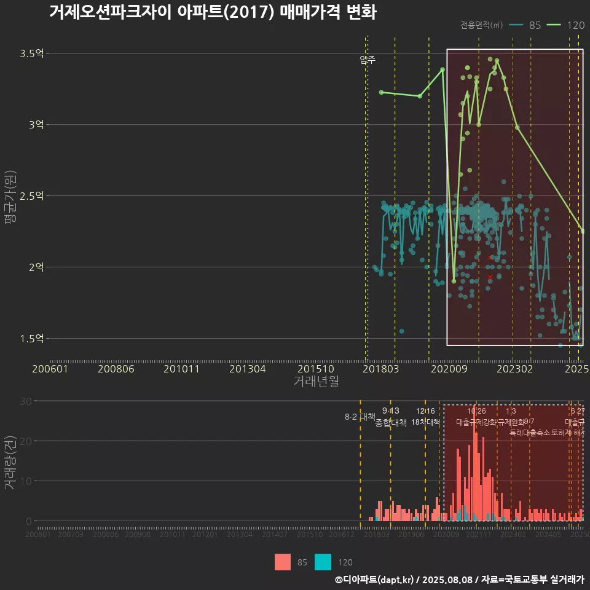
Task: Click 201612 on the volume chart x-axis
Action: click(x=342, y=534)
